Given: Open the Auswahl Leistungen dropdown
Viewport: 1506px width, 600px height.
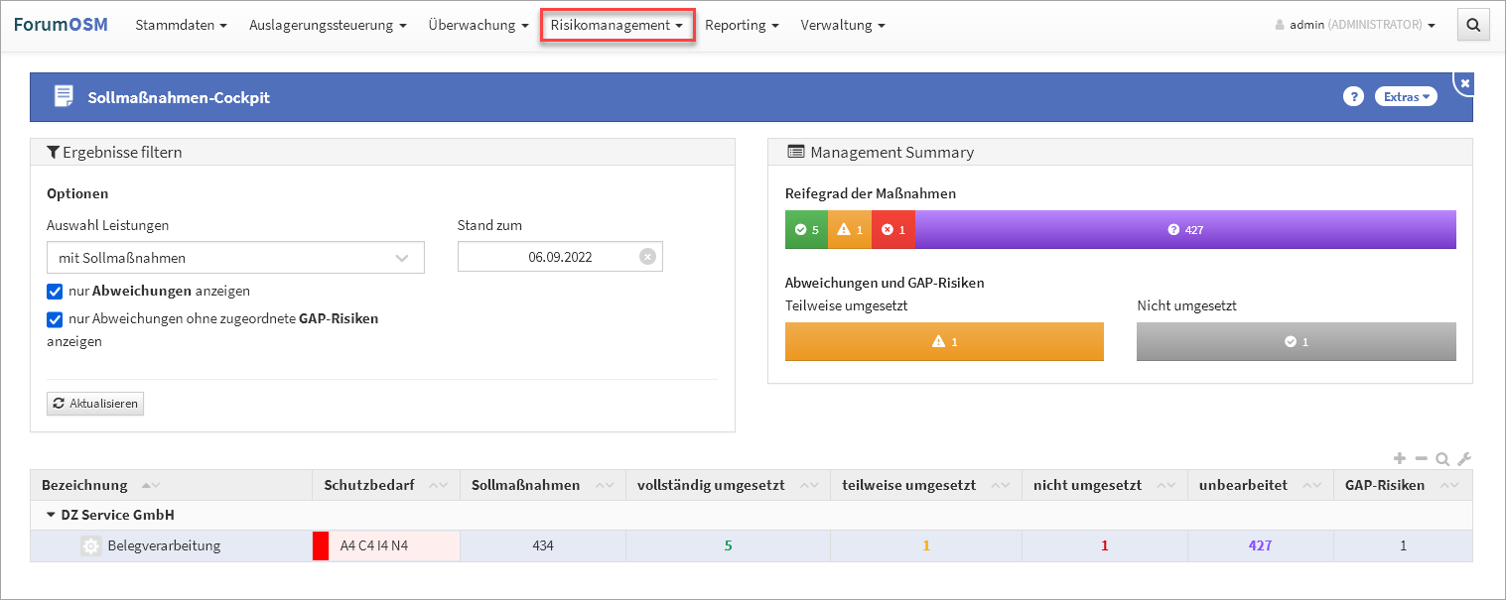Looking at the screenshot, I should pyautogui.click(x=235, y=258).
